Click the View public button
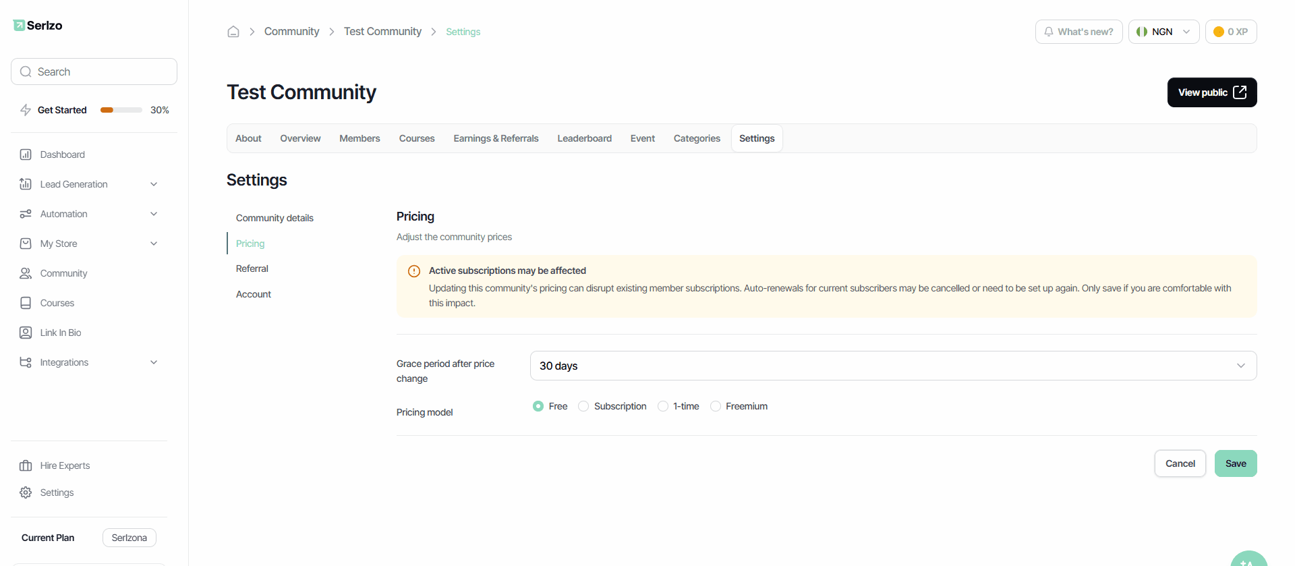1295x566 pixels. click(1212, 92)
